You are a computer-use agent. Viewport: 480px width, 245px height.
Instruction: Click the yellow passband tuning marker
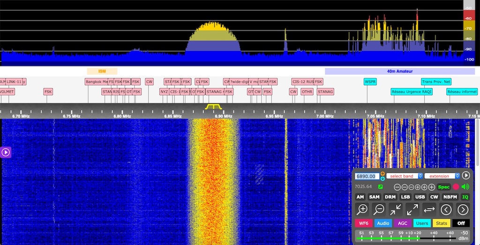click(x=213, y=107)
